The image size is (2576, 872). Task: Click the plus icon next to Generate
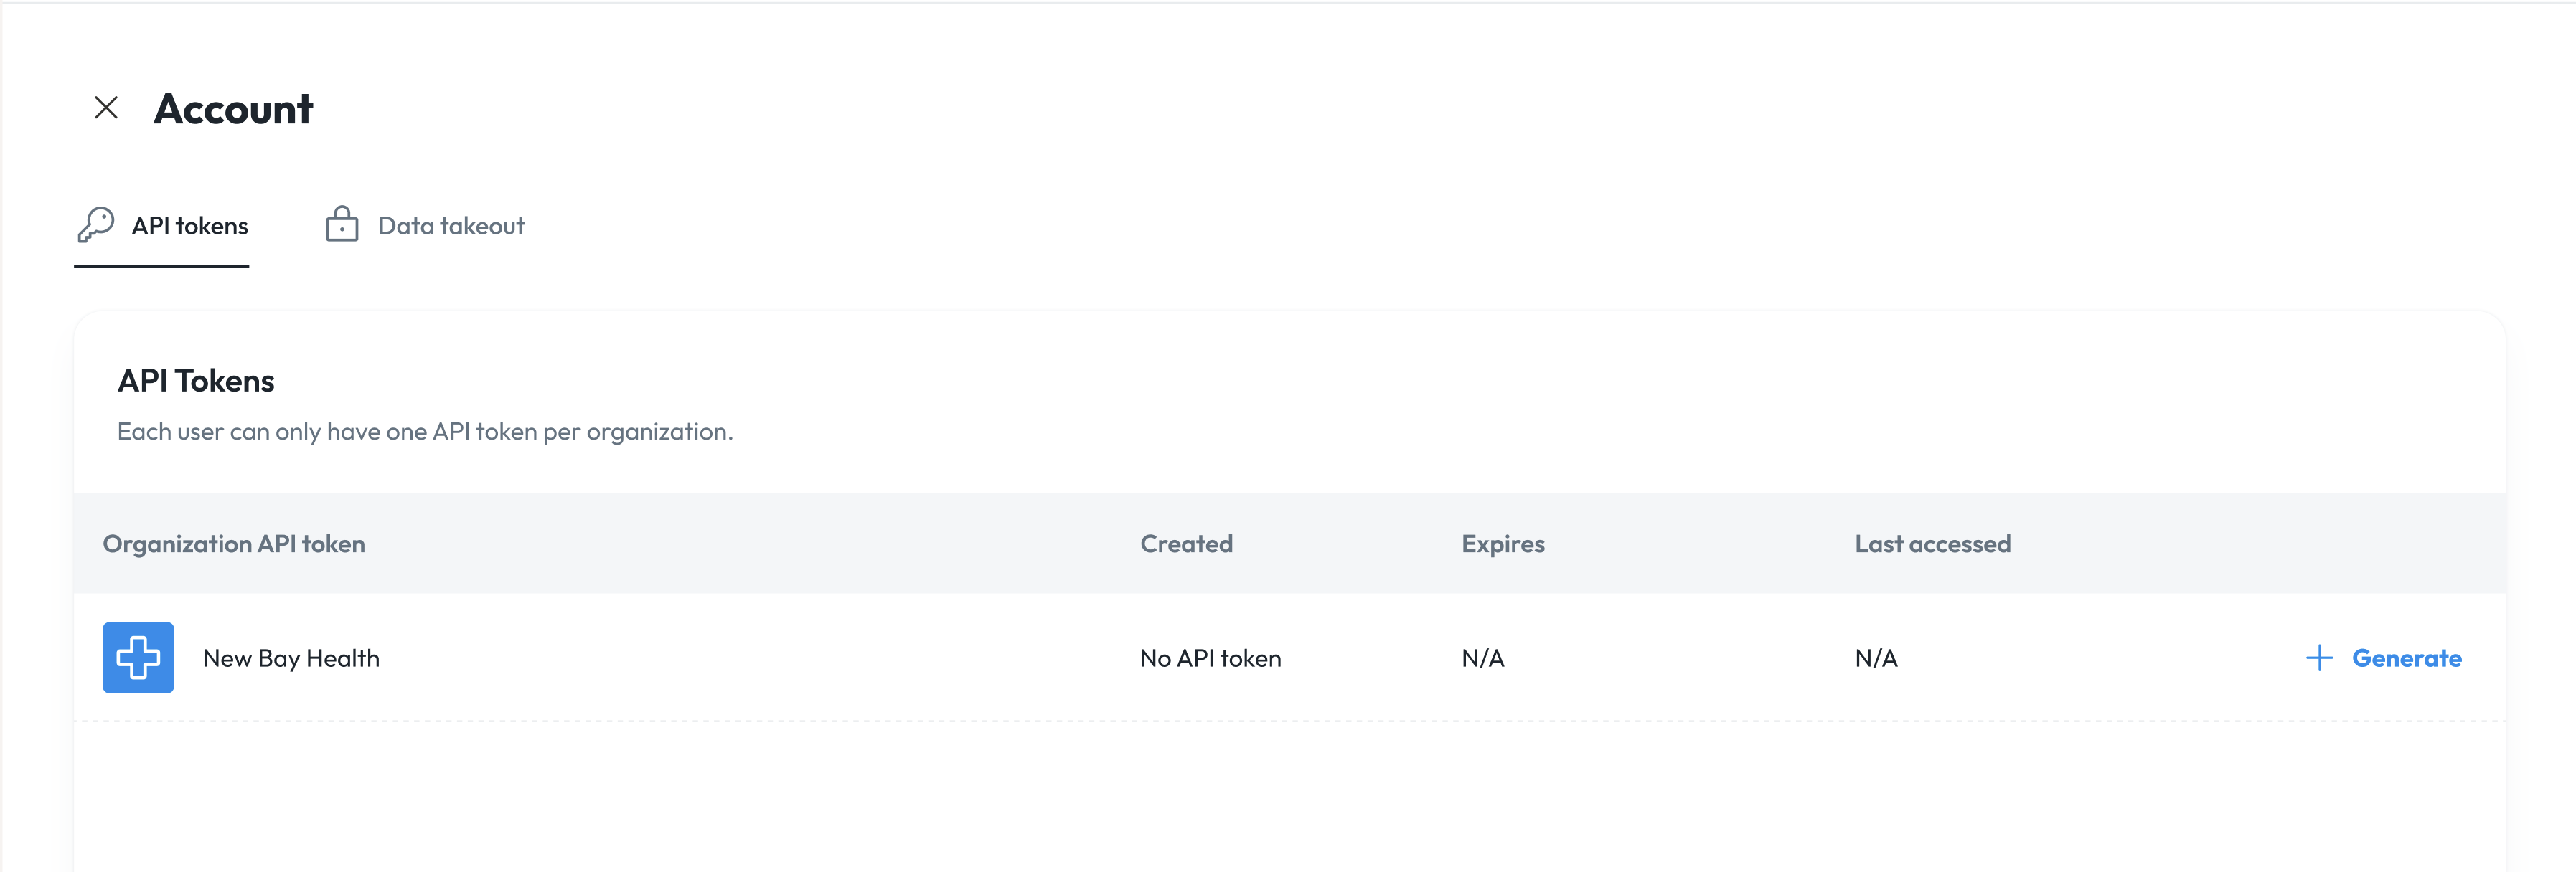click(x=2319, y=658)
